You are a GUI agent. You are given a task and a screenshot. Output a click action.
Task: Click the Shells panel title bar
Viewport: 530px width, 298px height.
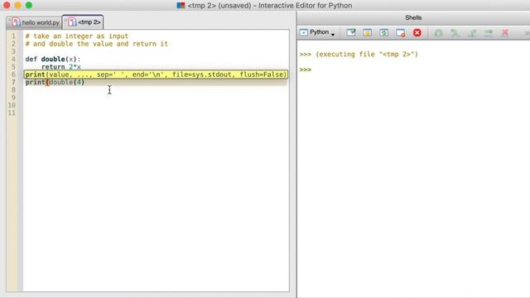[413, 17]
